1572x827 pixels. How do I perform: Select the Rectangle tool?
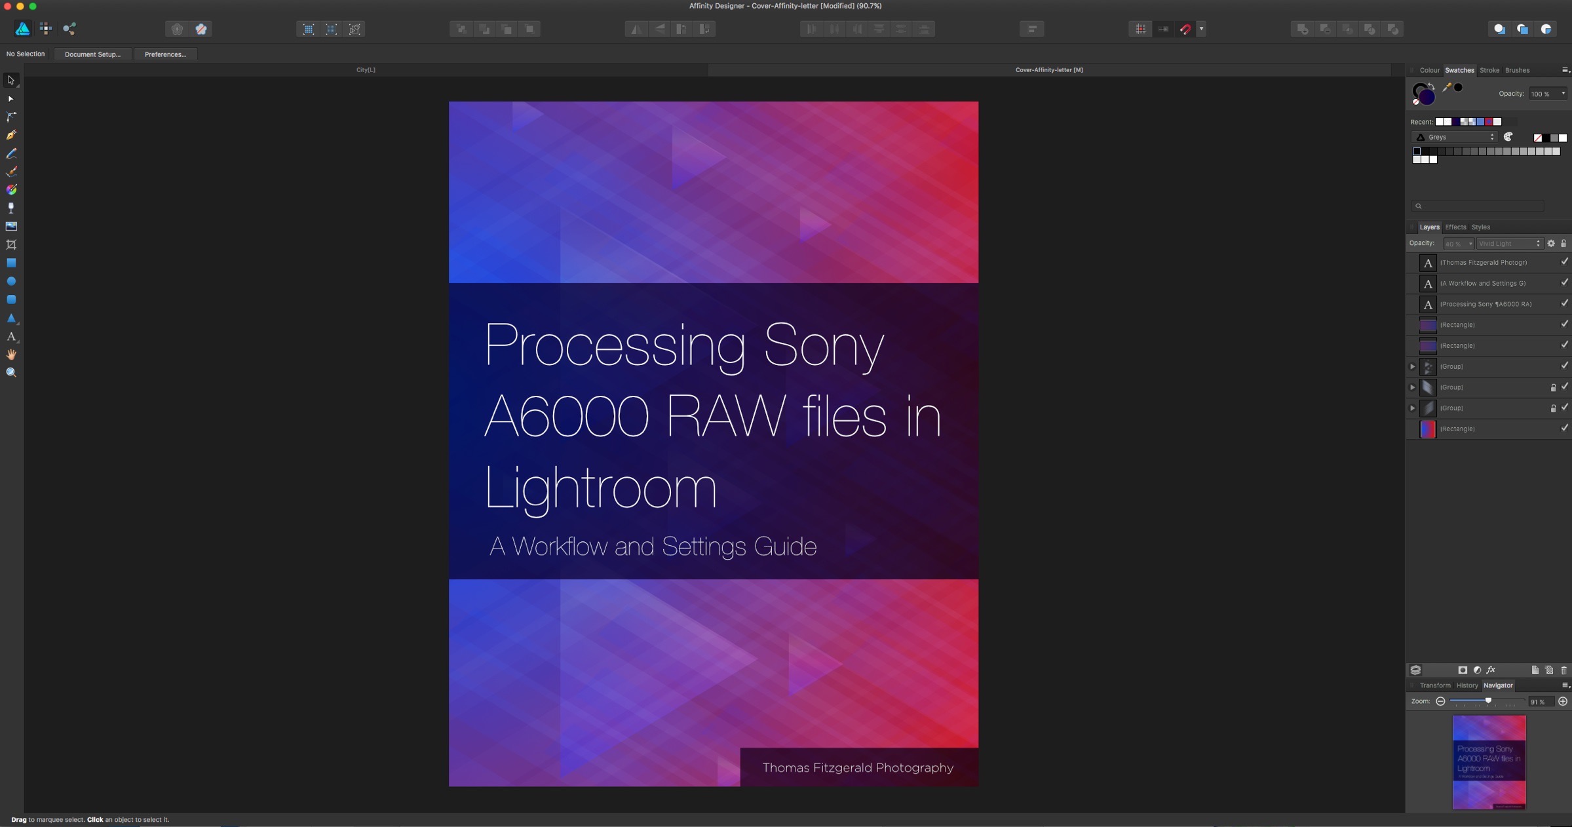click(11, 263)
